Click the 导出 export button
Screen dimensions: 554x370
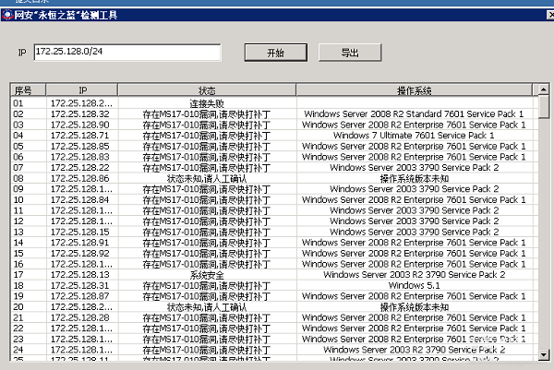pos(350,53)
